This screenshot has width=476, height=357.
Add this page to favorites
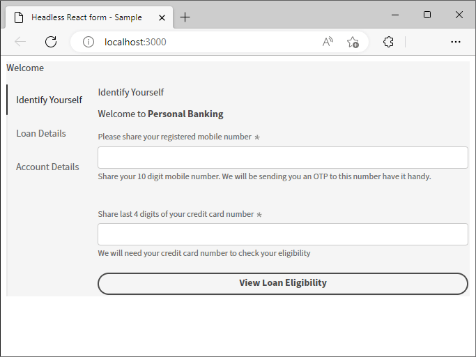[x=353, y=42]
